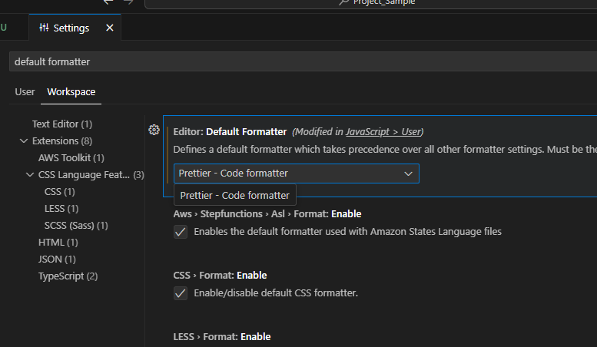597x347 pixels.
Task: Select the Workspace settings scope
Action: [x=71, y=91]
